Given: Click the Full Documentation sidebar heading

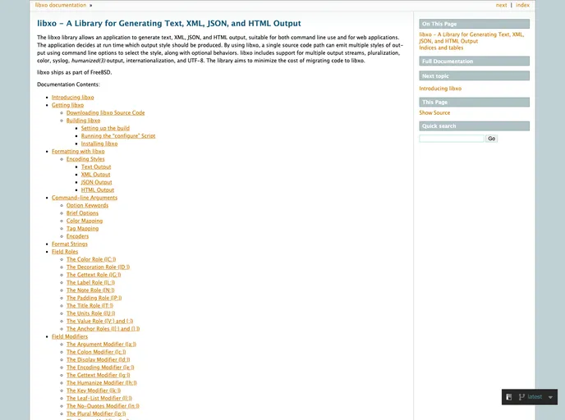Looking at the screenshot, I should (x=474, y=62).
